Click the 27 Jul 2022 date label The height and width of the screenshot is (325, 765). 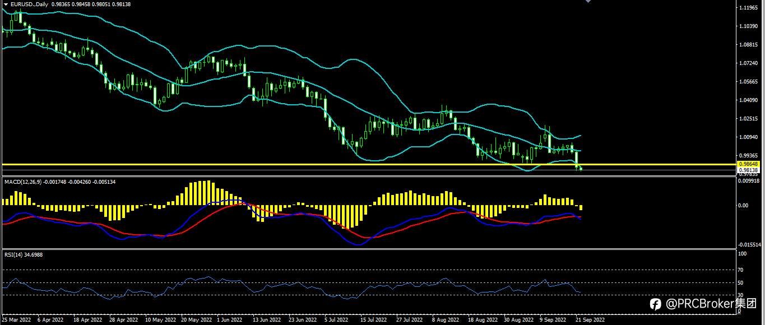tap(409, 320)
